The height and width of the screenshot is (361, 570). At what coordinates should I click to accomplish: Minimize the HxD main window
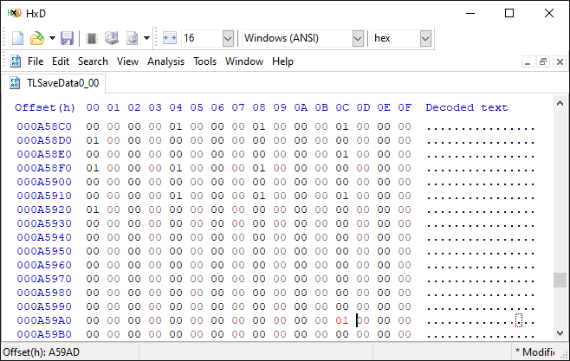pyautogui.click(x=470, y=14)
